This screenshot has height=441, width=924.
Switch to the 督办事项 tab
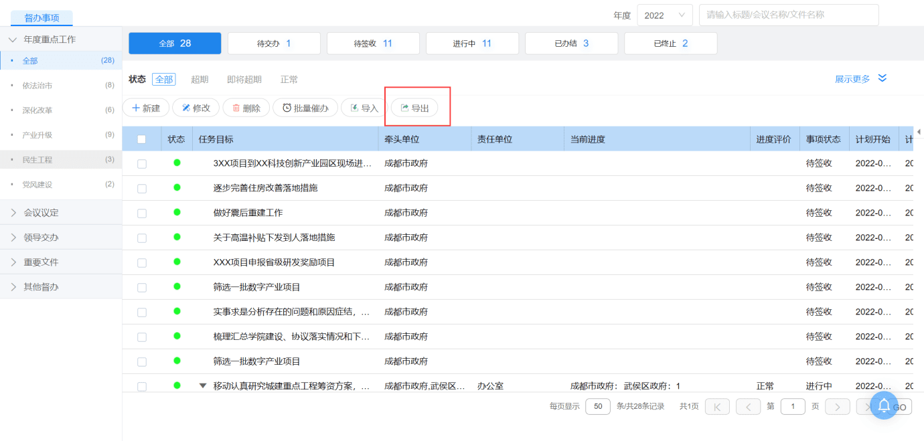pyautogui.click(x=42, y=18)
